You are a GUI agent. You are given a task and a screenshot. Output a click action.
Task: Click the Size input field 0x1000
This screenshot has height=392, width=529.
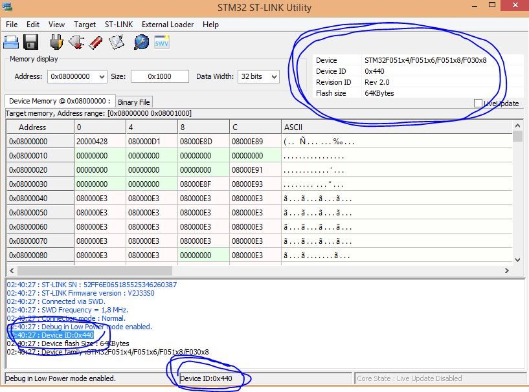pos(159,76)
